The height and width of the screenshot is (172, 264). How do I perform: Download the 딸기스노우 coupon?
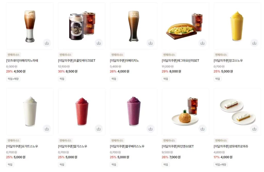99,129
